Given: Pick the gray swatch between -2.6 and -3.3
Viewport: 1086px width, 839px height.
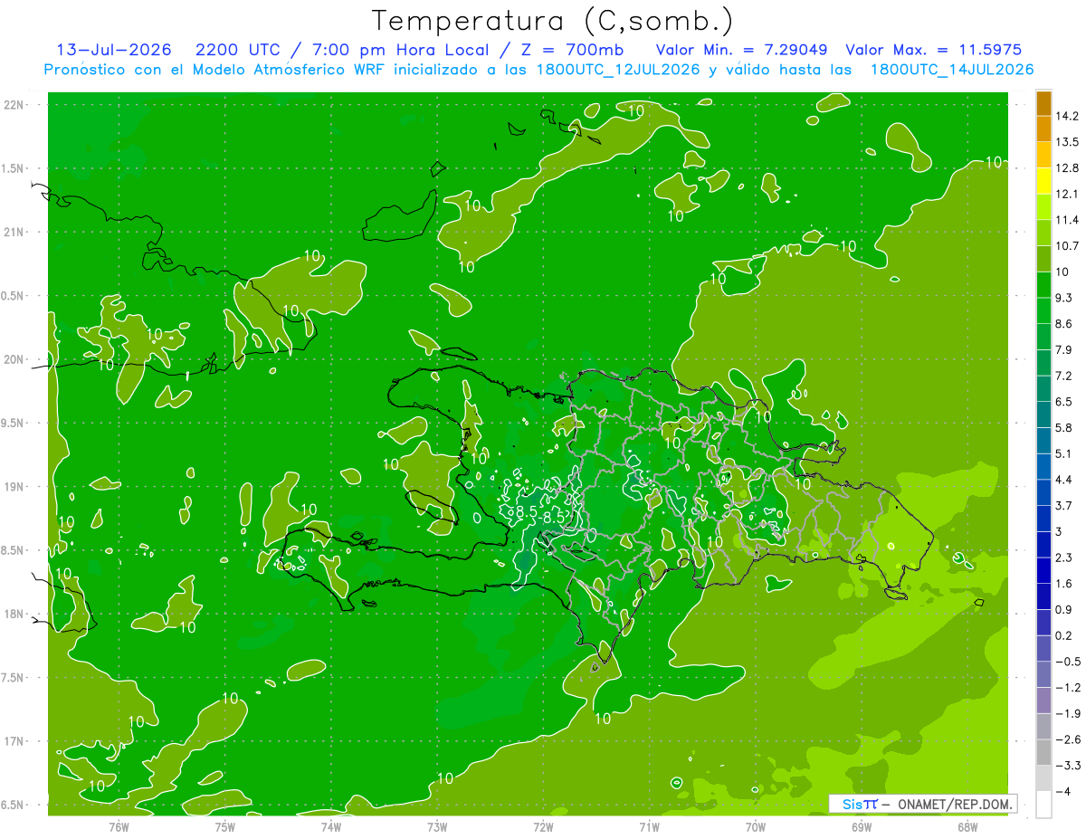Looking at the screenshot, I should click(x=1043, y=753).
